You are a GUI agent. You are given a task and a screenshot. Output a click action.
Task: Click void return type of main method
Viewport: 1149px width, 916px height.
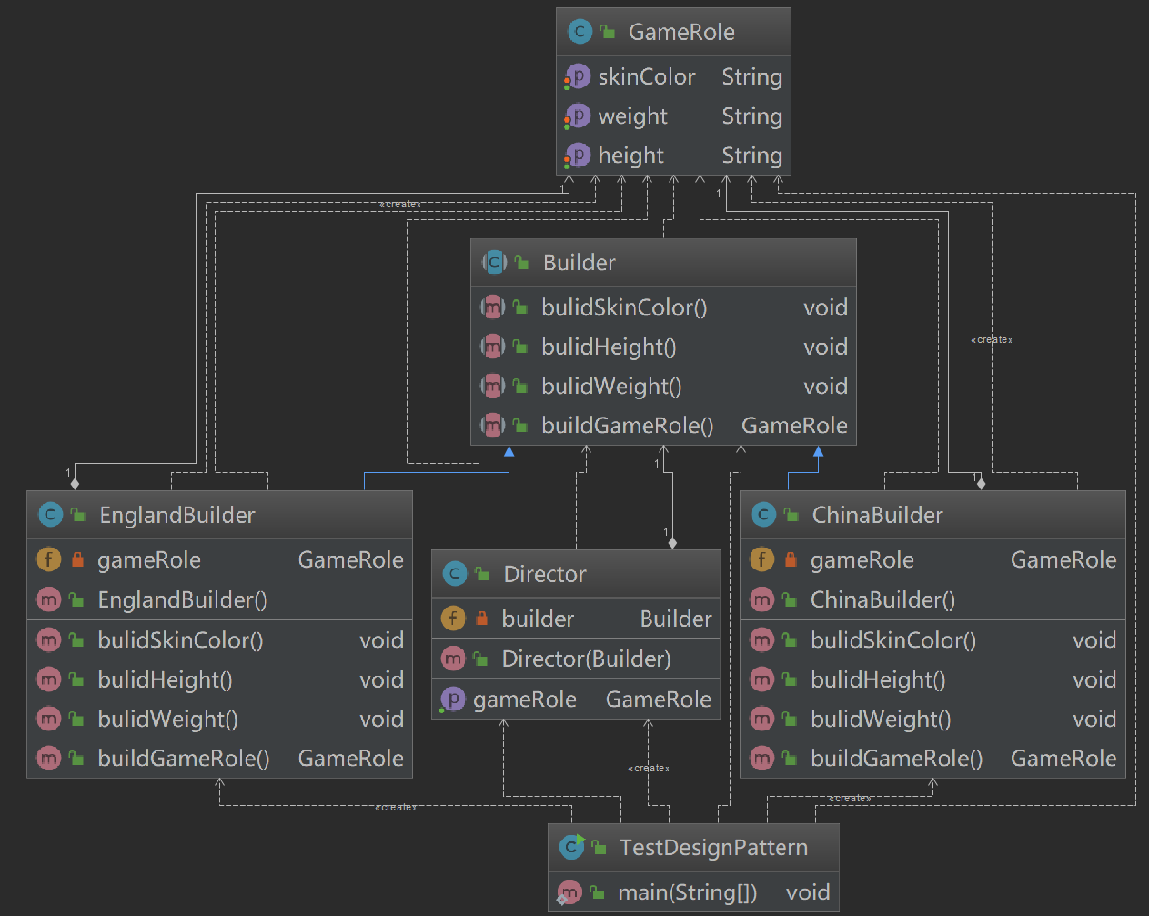[808, 892]
